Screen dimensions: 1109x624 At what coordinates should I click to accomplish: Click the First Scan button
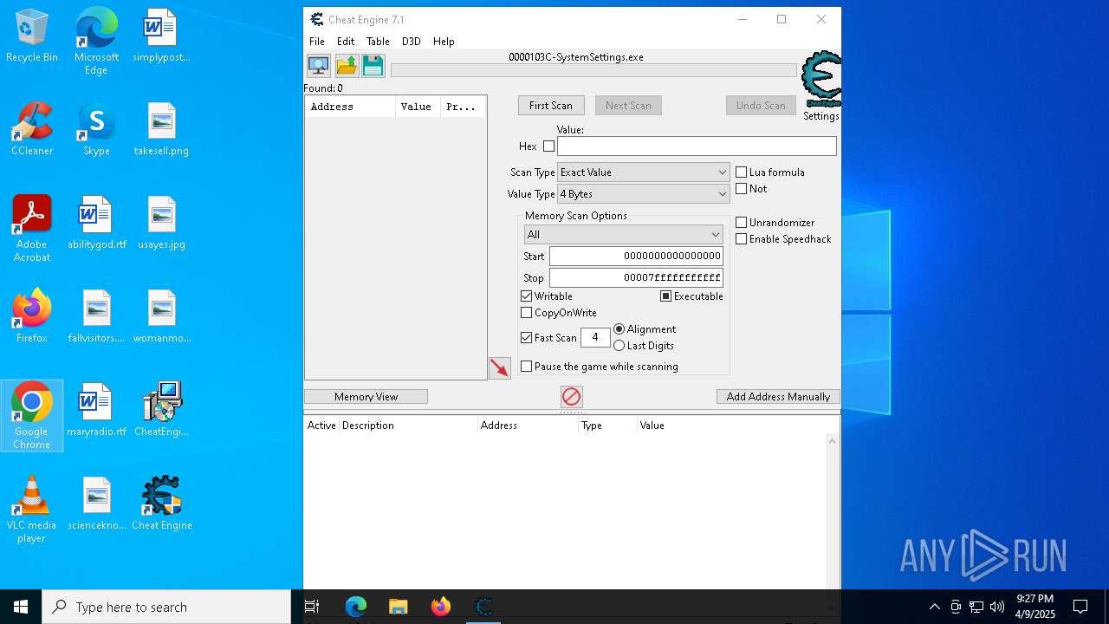click(x=551, y=106)
